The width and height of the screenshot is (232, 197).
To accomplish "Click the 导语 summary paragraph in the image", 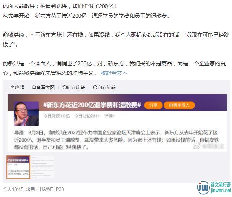I will click(x=117, y=140).
